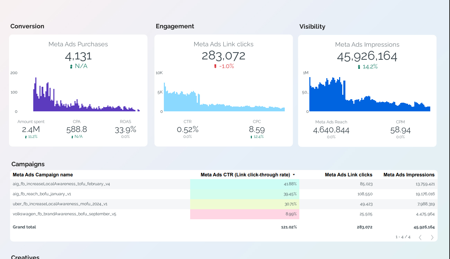
Task: Sort by Meta Ads CTR column header
Action: click(245, 175)
